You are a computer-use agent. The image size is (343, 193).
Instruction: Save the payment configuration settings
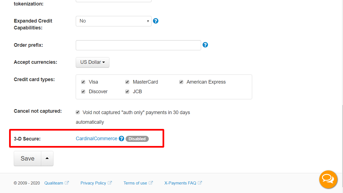[28, 158]
